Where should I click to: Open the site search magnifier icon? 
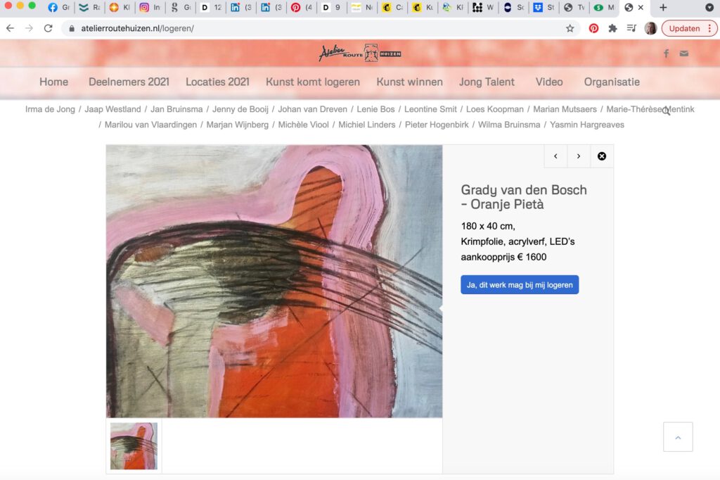coord(665,111)
